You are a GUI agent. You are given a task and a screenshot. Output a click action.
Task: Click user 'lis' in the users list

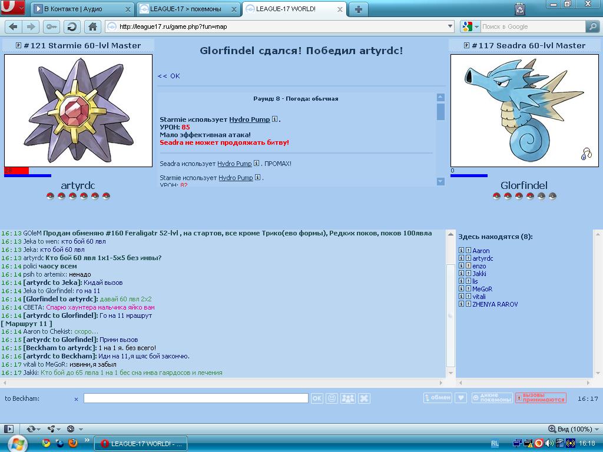pyautogui.click(x=475, y=281)
